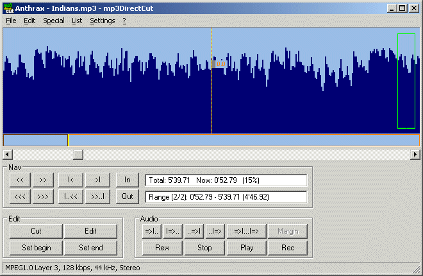Click the |=>.. audio preview button

172,231
